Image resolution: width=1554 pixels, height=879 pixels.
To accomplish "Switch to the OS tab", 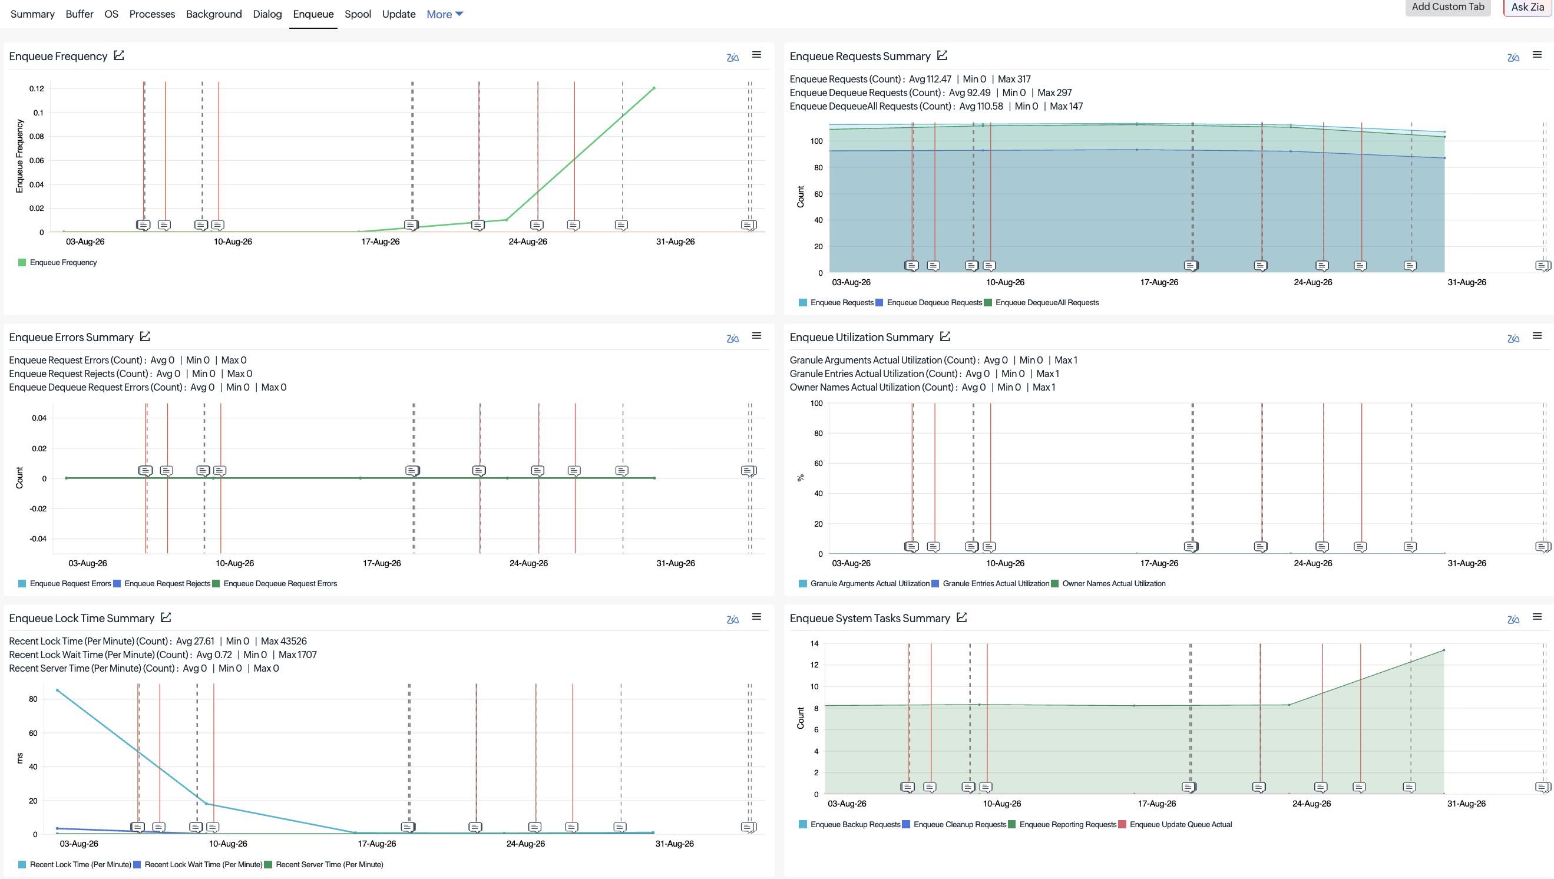I will coord(111,14).
